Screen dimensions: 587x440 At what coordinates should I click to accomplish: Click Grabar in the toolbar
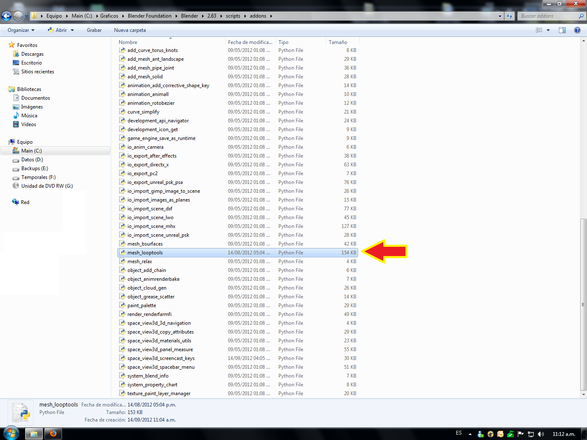pos(94,30)
